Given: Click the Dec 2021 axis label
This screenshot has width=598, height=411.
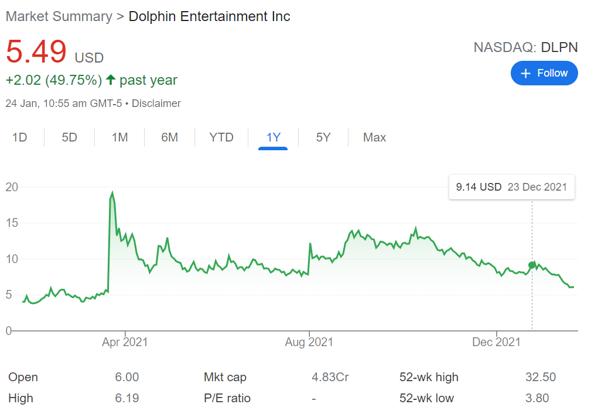Looking at the screenshot, I should click(x=496, y=342).
